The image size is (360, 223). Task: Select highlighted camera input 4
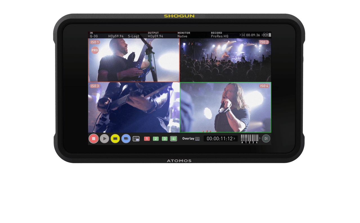click(x=174, y=139)
